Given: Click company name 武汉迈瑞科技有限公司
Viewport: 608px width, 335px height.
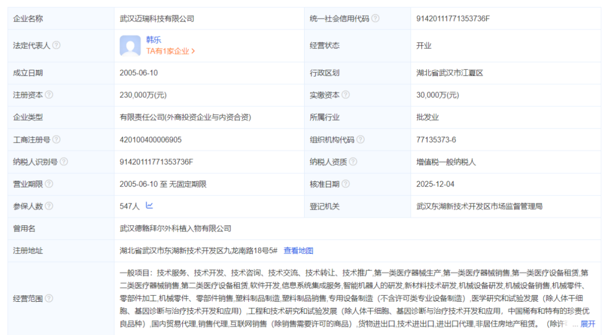Looking at the screenshot, I should (x=157, y=19).
